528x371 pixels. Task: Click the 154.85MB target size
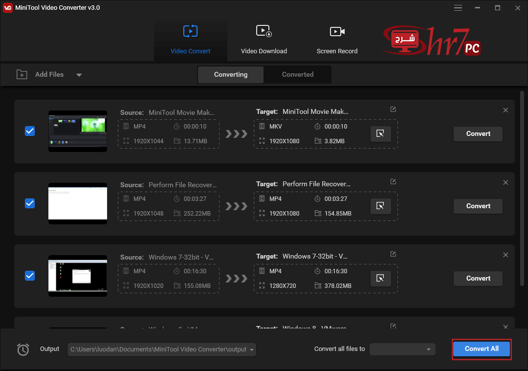click(x=338, y=214)
